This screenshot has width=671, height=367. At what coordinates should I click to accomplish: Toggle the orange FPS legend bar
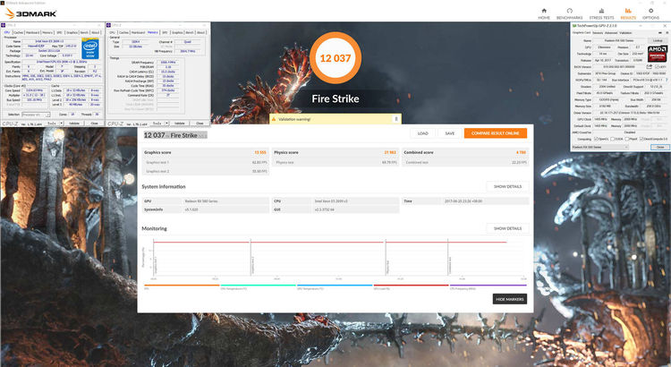(182, 285)
